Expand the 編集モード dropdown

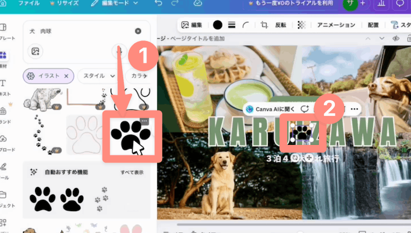[115, 3]
